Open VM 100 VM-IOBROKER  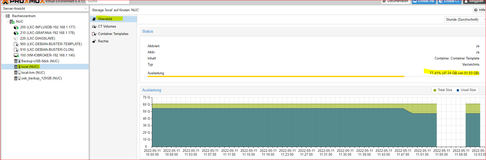pos(48,55)
